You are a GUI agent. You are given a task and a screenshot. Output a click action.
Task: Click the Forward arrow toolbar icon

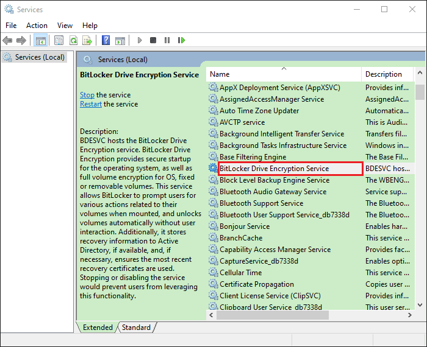point(21,41)
